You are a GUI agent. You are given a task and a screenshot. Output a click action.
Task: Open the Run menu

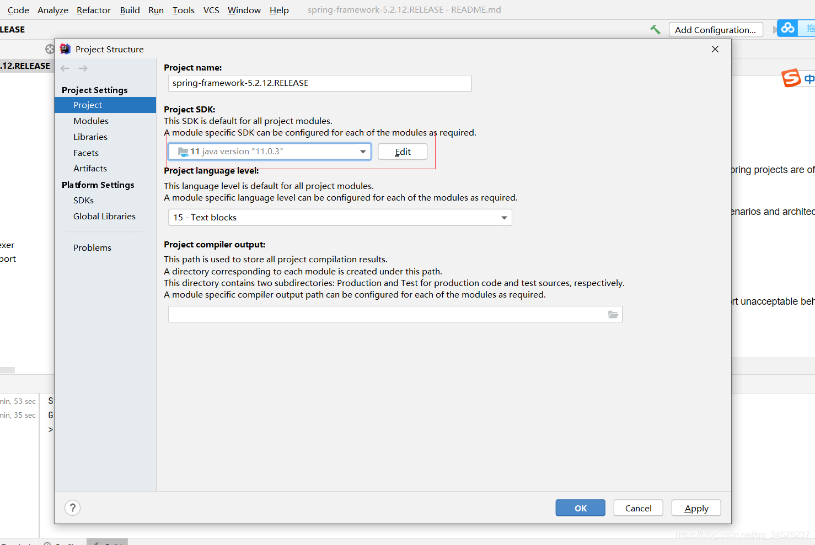[x=156, y=10]
